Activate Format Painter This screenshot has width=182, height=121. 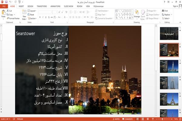13,18
